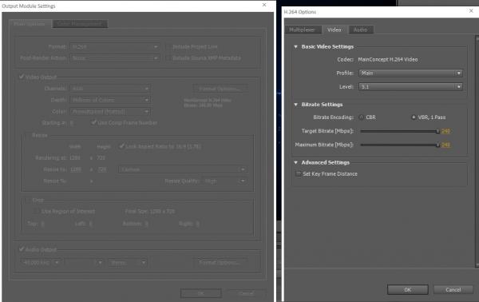The width and height of the screenshot is (479, 302).
Task: Enable Use Region of Interest checkbox
Action: 36,211
